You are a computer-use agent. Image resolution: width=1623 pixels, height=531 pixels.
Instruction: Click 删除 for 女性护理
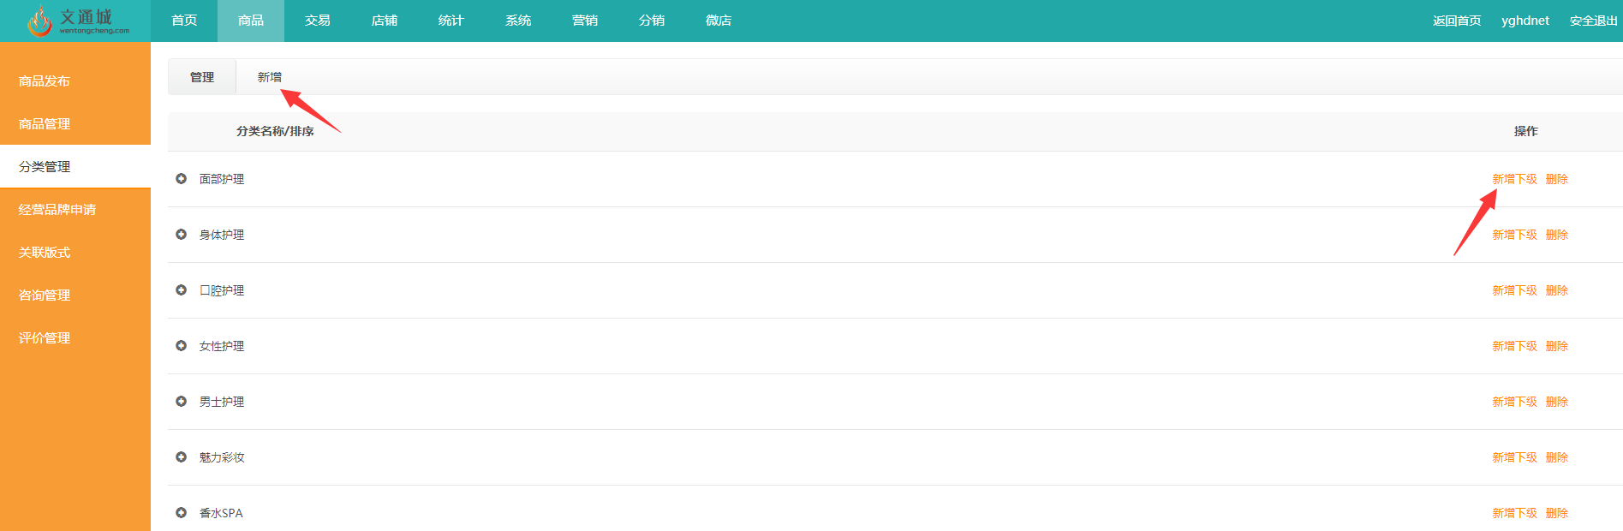pyautogui.click(x=1557, y=346)
